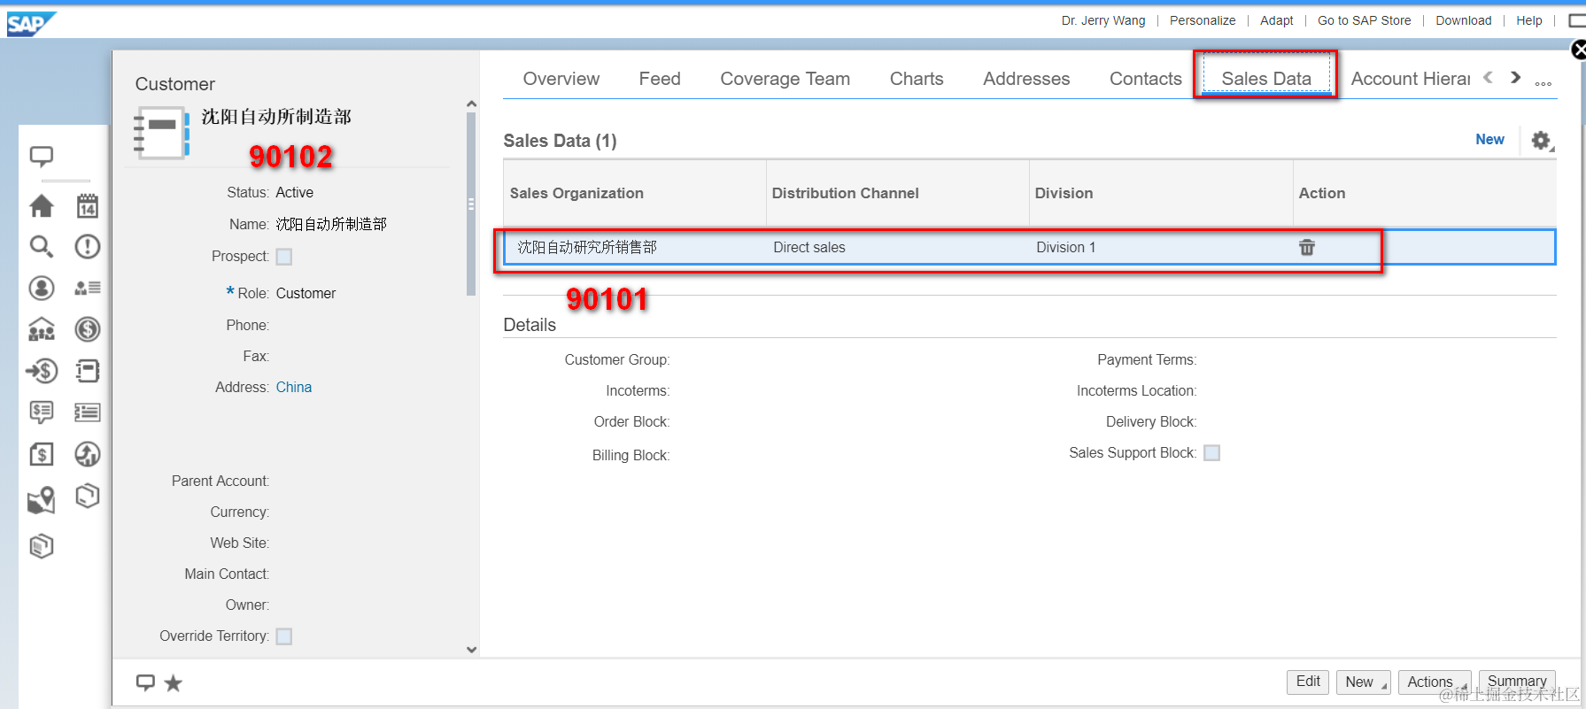1586x709 pixels.
Task: Open the exclamation alert circle icon
Action: point(87,247)
